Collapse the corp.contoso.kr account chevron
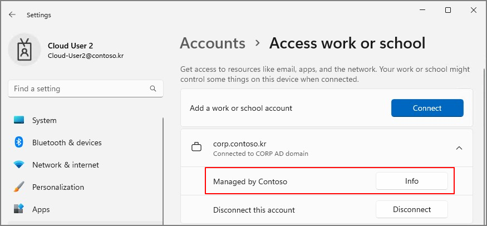Image resolution: width=487 pixels, height=226 pixels. [459, 148]
